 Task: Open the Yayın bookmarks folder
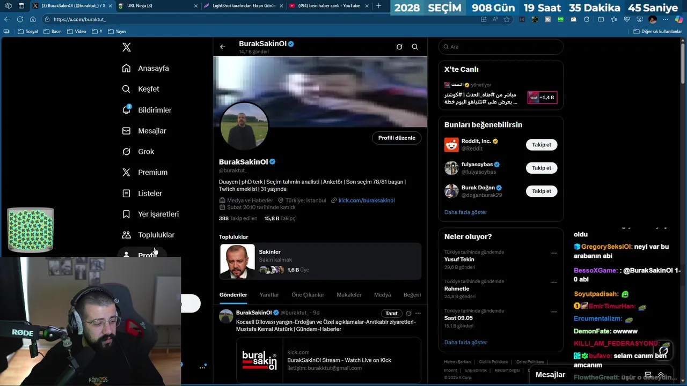(x=117, y=32)
